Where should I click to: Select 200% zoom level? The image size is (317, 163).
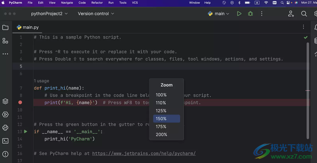click(x=166, y=134)
